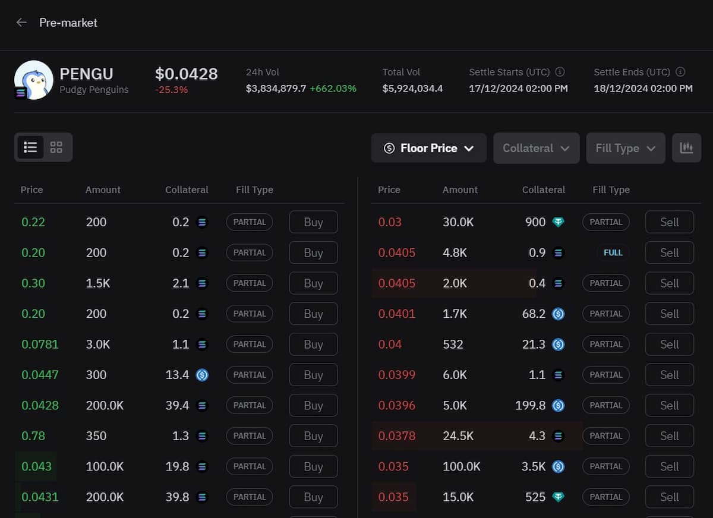This screenshot has width=713, height=518.
Task: Click the back arrow beside Pre-market
Action: pos(21,23)
